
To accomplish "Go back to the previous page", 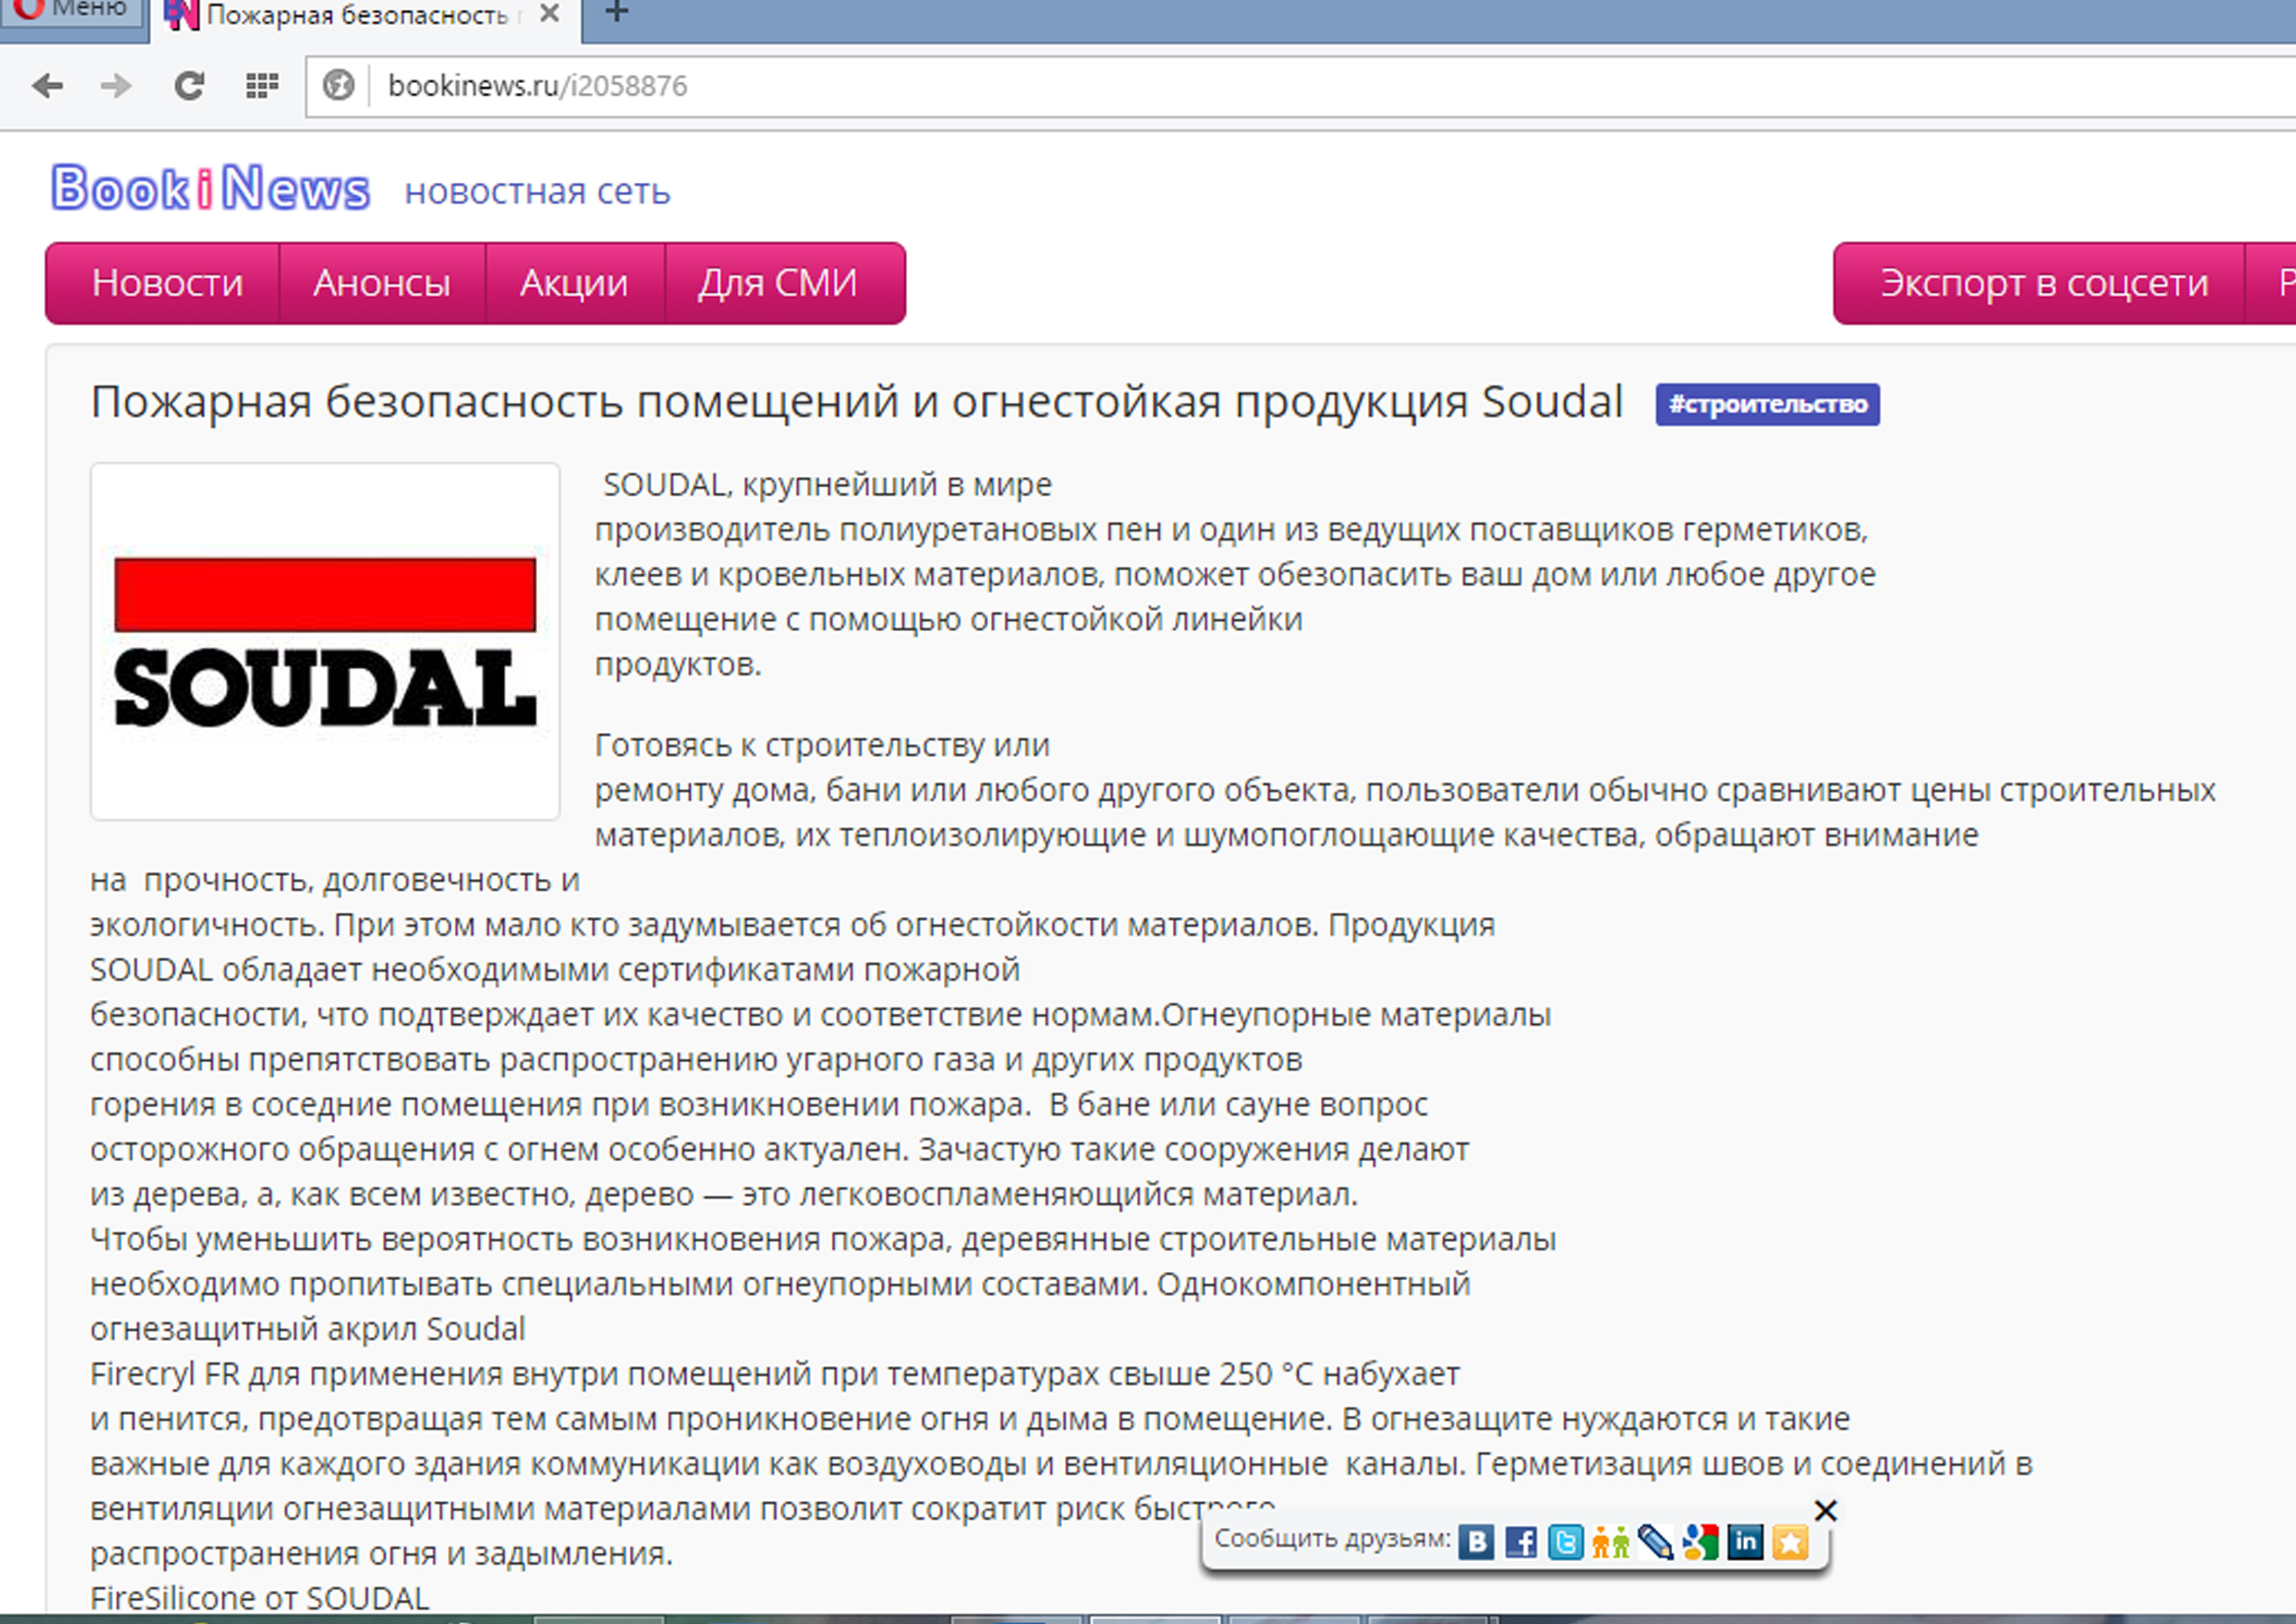I will point(47,86).
